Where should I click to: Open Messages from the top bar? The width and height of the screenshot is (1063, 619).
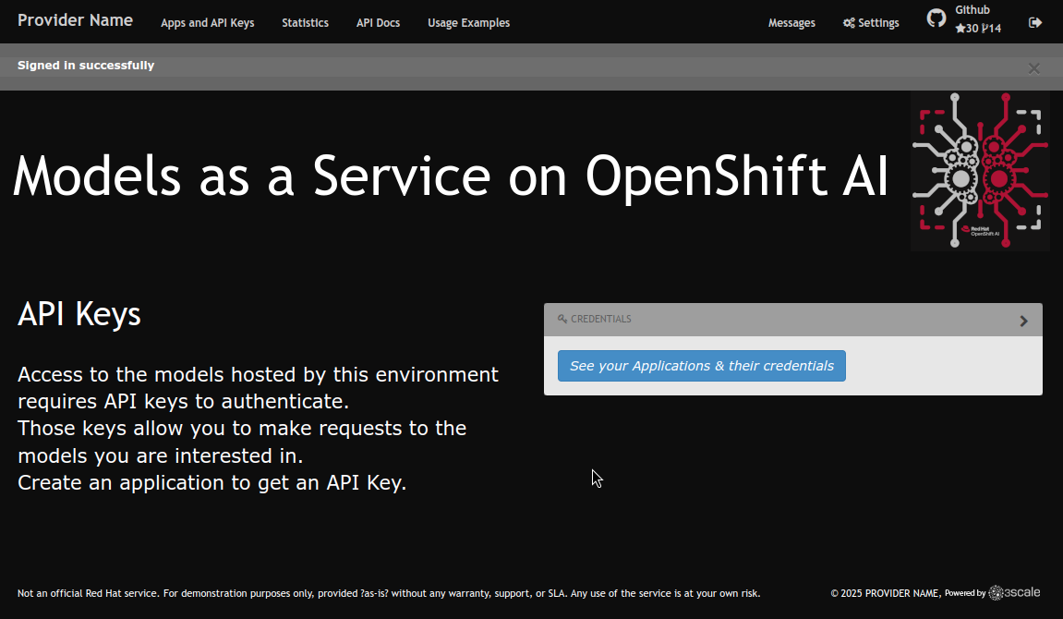[791, 23]
